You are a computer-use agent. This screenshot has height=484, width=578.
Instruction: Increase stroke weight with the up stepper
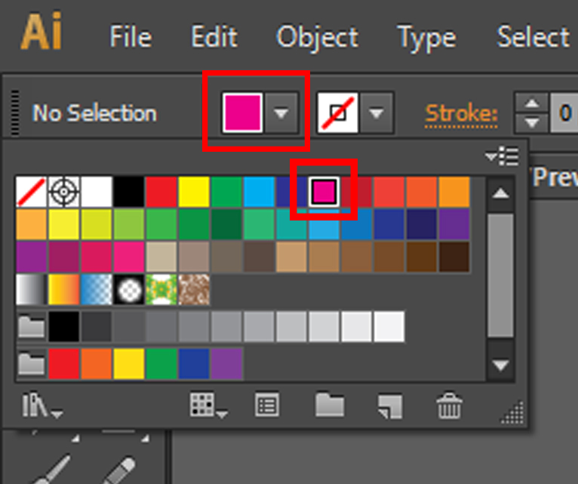click(533, 104)
